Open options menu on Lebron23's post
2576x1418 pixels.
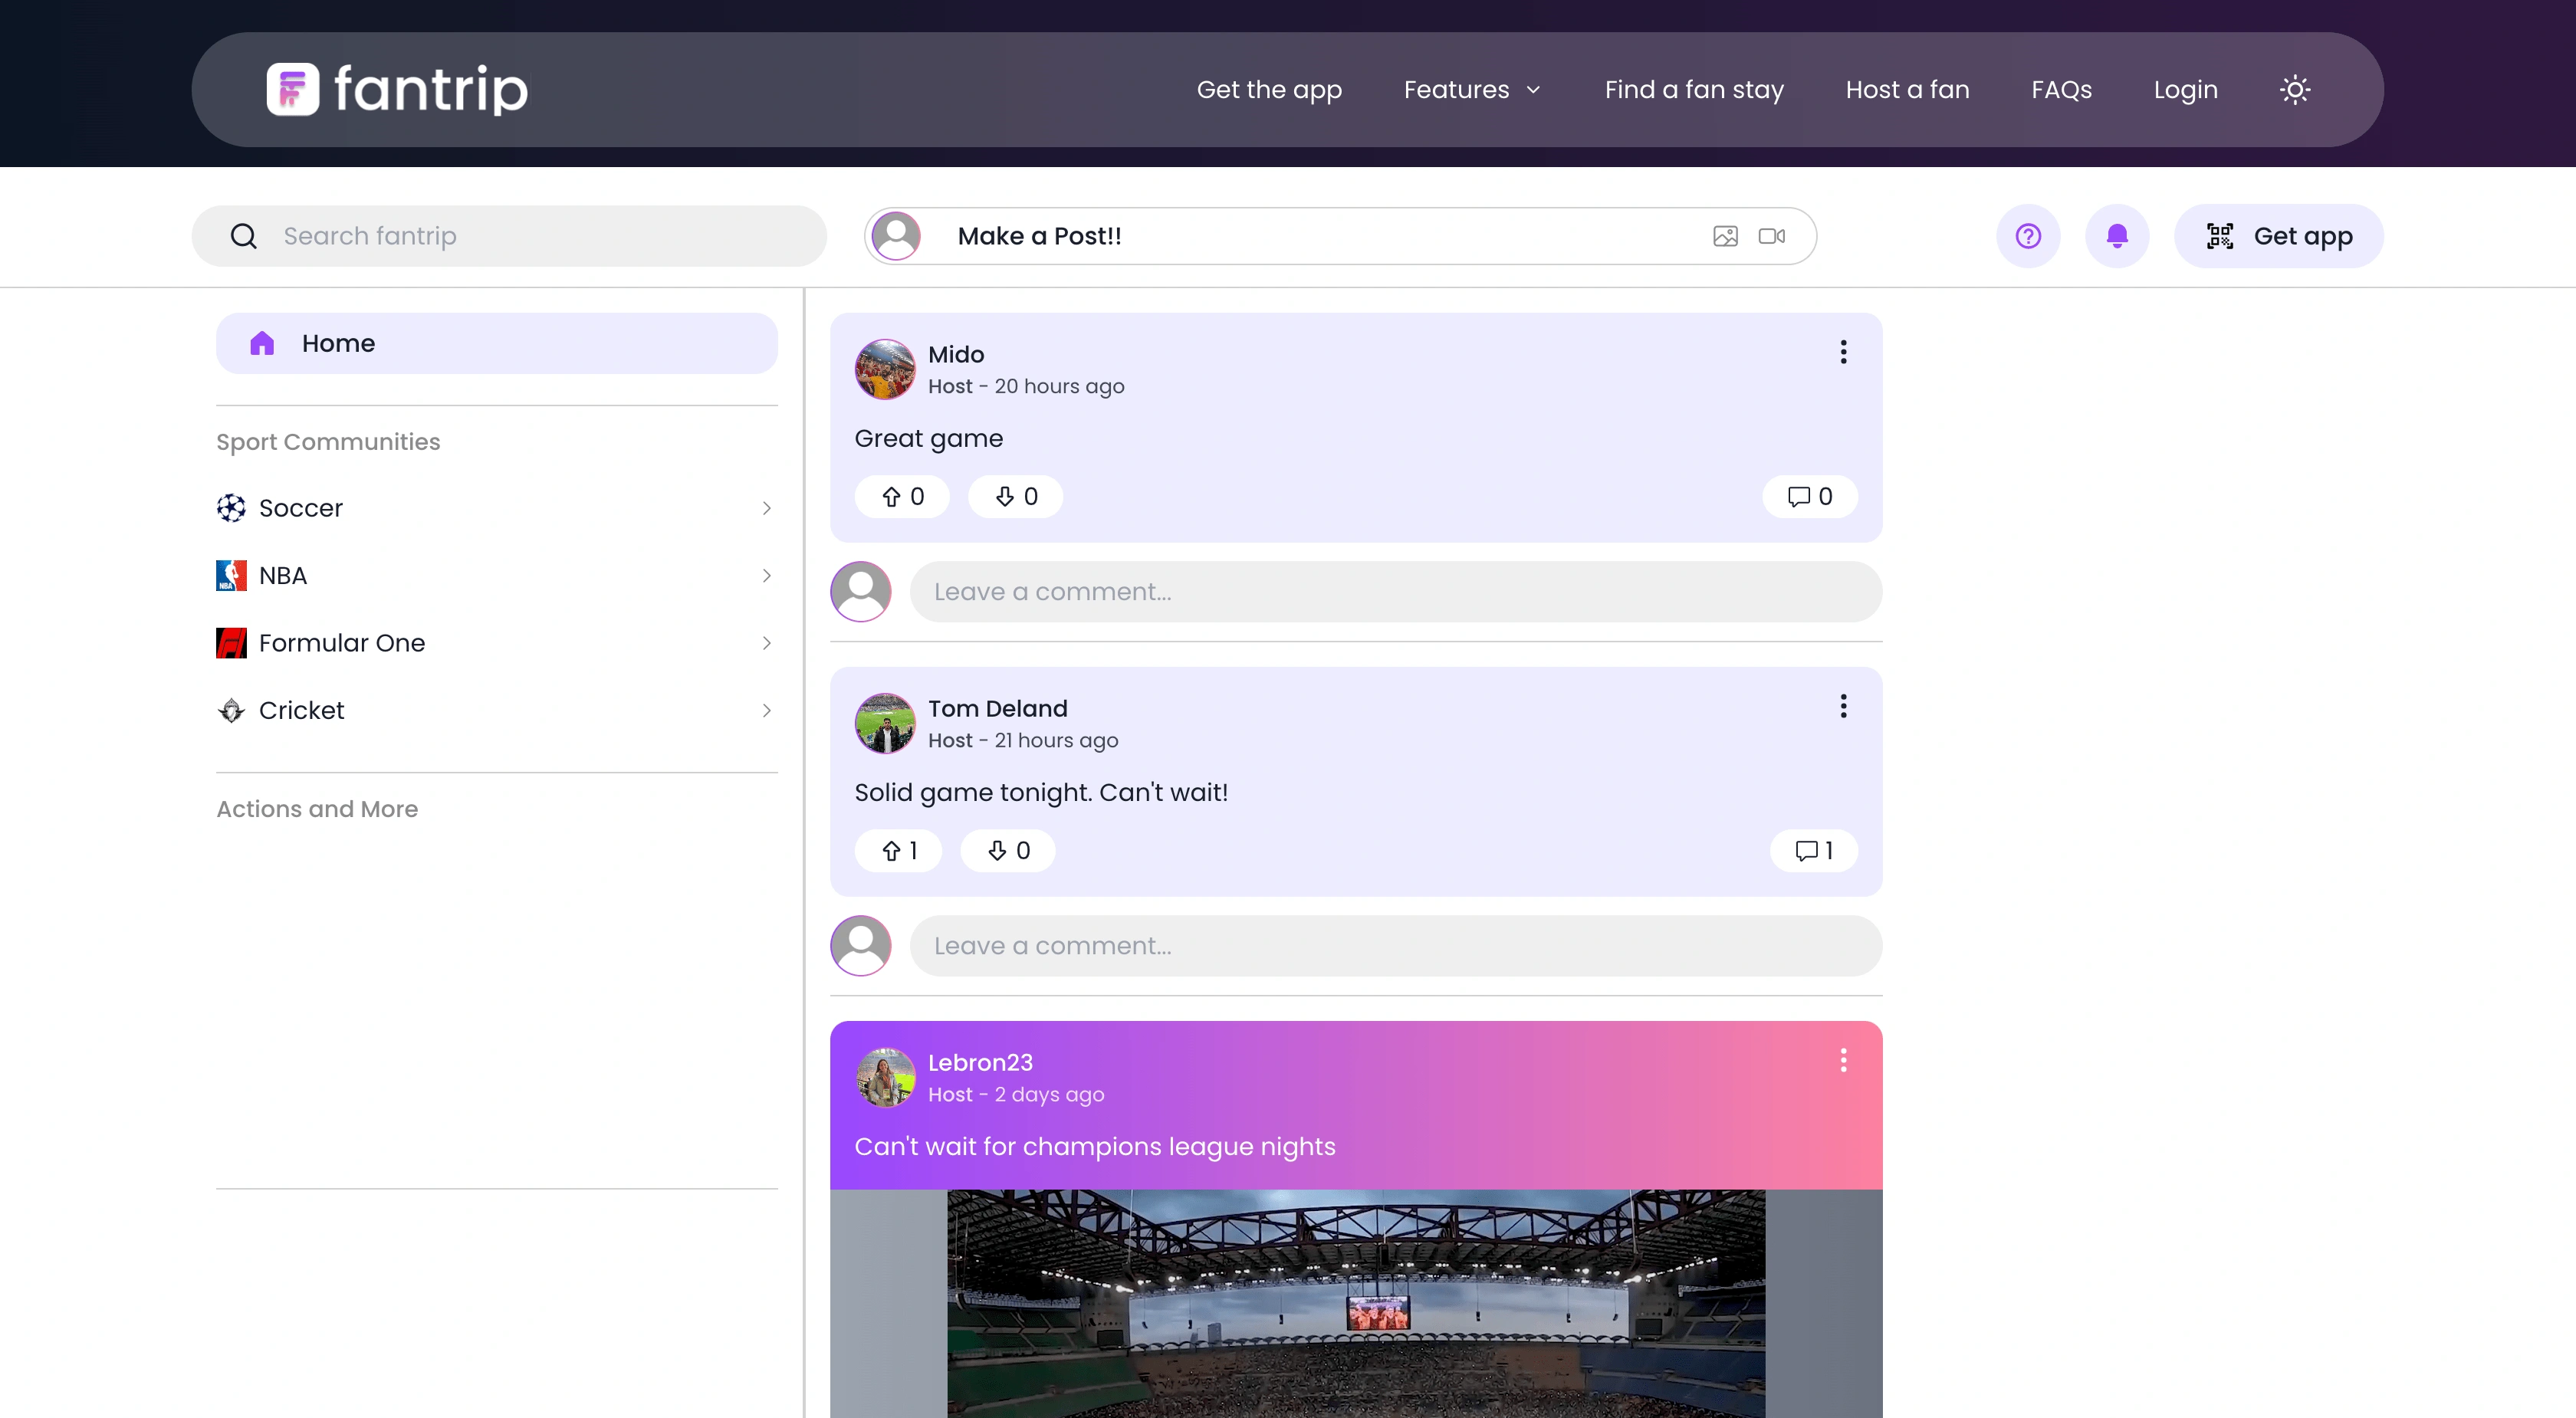(x=1843, y=1060)
